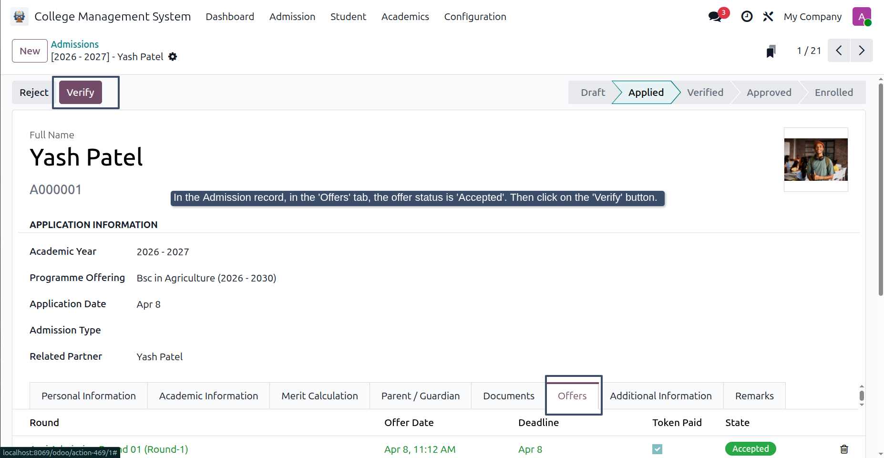Open the Academics menu

(x=405, y=17)
